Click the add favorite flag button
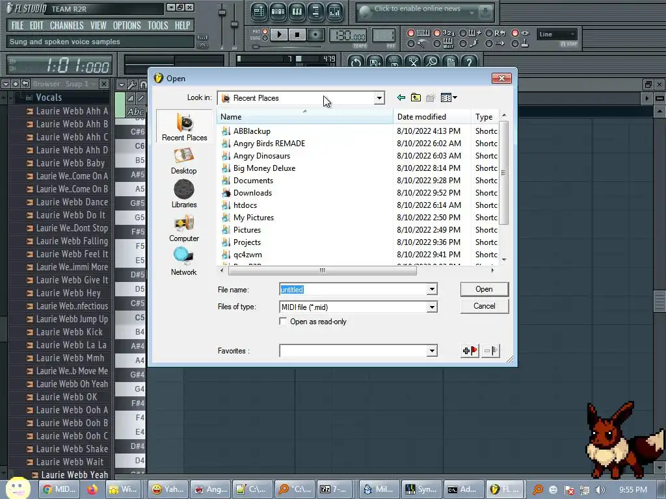The width and height of the screenshot is (666, 499). tap(470, 351)
